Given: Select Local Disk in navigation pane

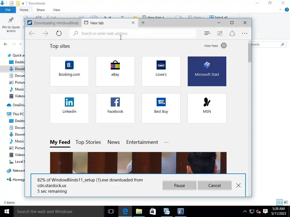Looking at the screenshot, I should (17, 162).
